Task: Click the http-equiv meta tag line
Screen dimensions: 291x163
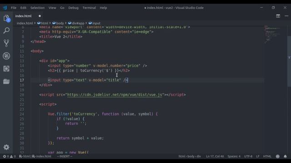Action: [x=96, y=32]
